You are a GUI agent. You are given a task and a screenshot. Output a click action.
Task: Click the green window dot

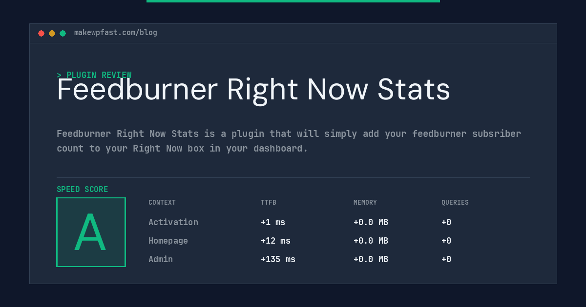point(63,33)
